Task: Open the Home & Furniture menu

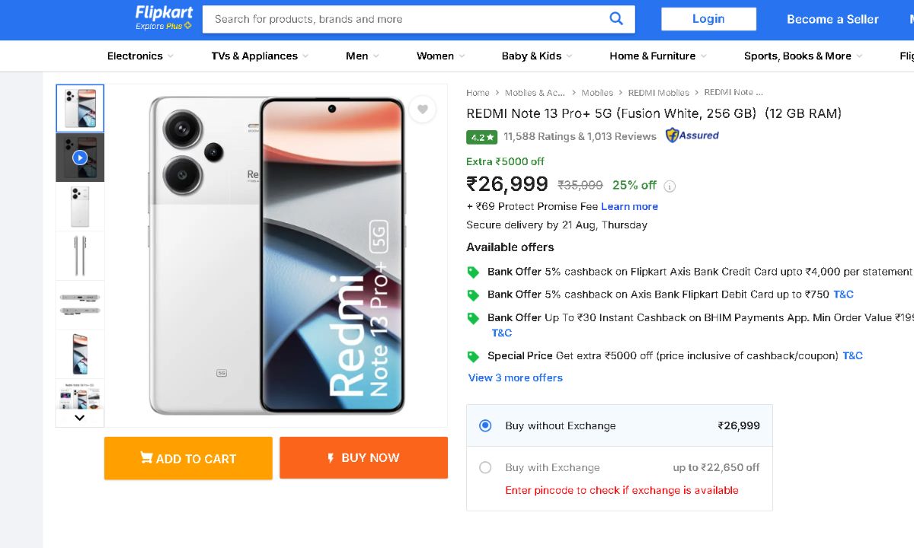Action: [x=657, y=56]
